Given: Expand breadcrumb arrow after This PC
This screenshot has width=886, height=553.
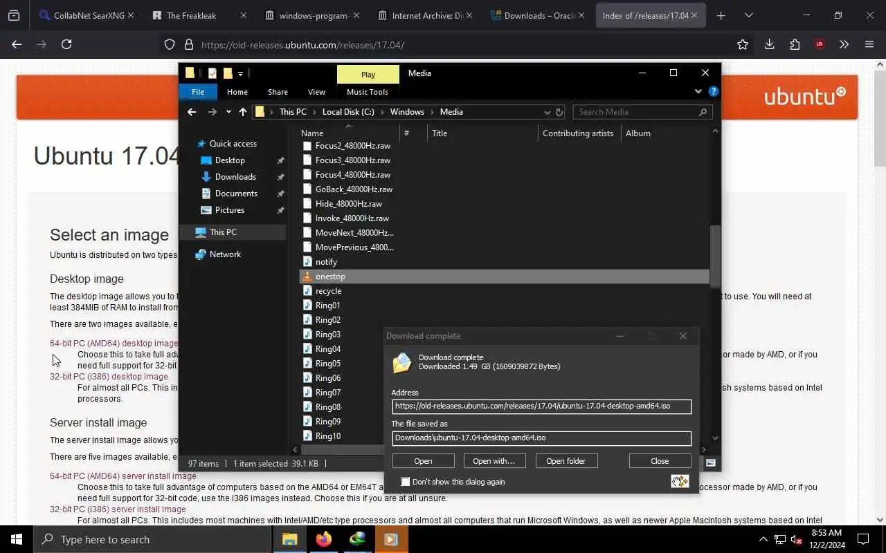Looking at the screenshot, I should click(314, 112).
